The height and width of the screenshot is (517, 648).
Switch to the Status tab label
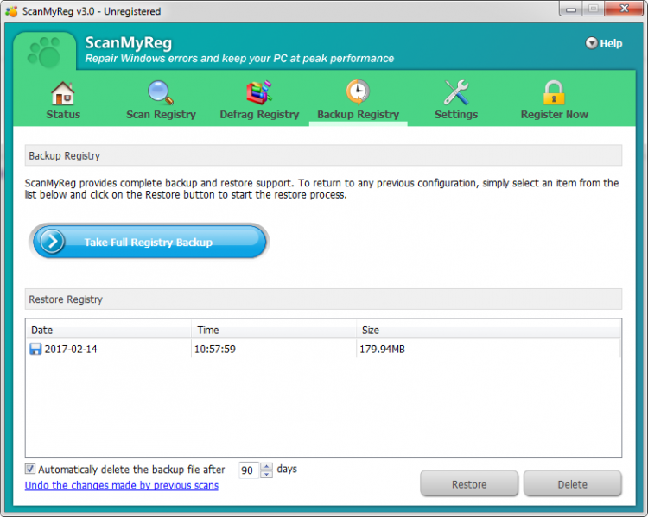63,115
